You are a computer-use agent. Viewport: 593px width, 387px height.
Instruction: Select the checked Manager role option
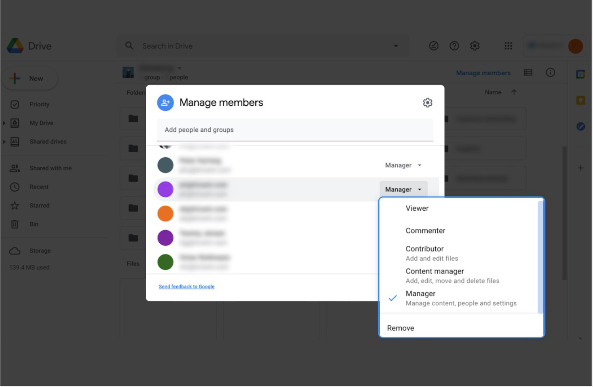459,298
